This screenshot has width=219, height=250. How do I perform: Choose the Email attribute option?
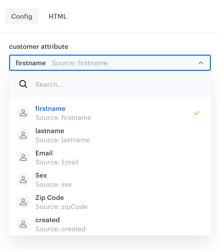point(57,157)
